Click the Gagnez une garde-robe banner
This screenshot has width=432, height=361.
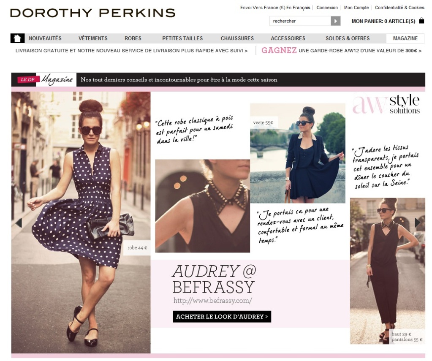pyautogui.click(x=341, y=50)
